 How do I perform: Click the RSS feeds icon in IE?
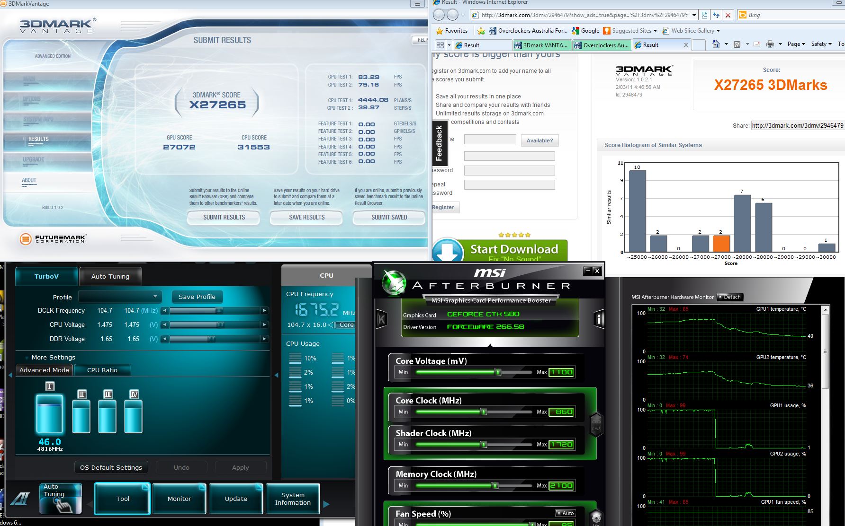pyautogui.click(x=737, y=44)
